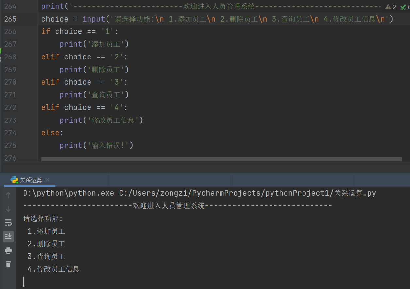Clear console with the trash icon

coord(8,264)
